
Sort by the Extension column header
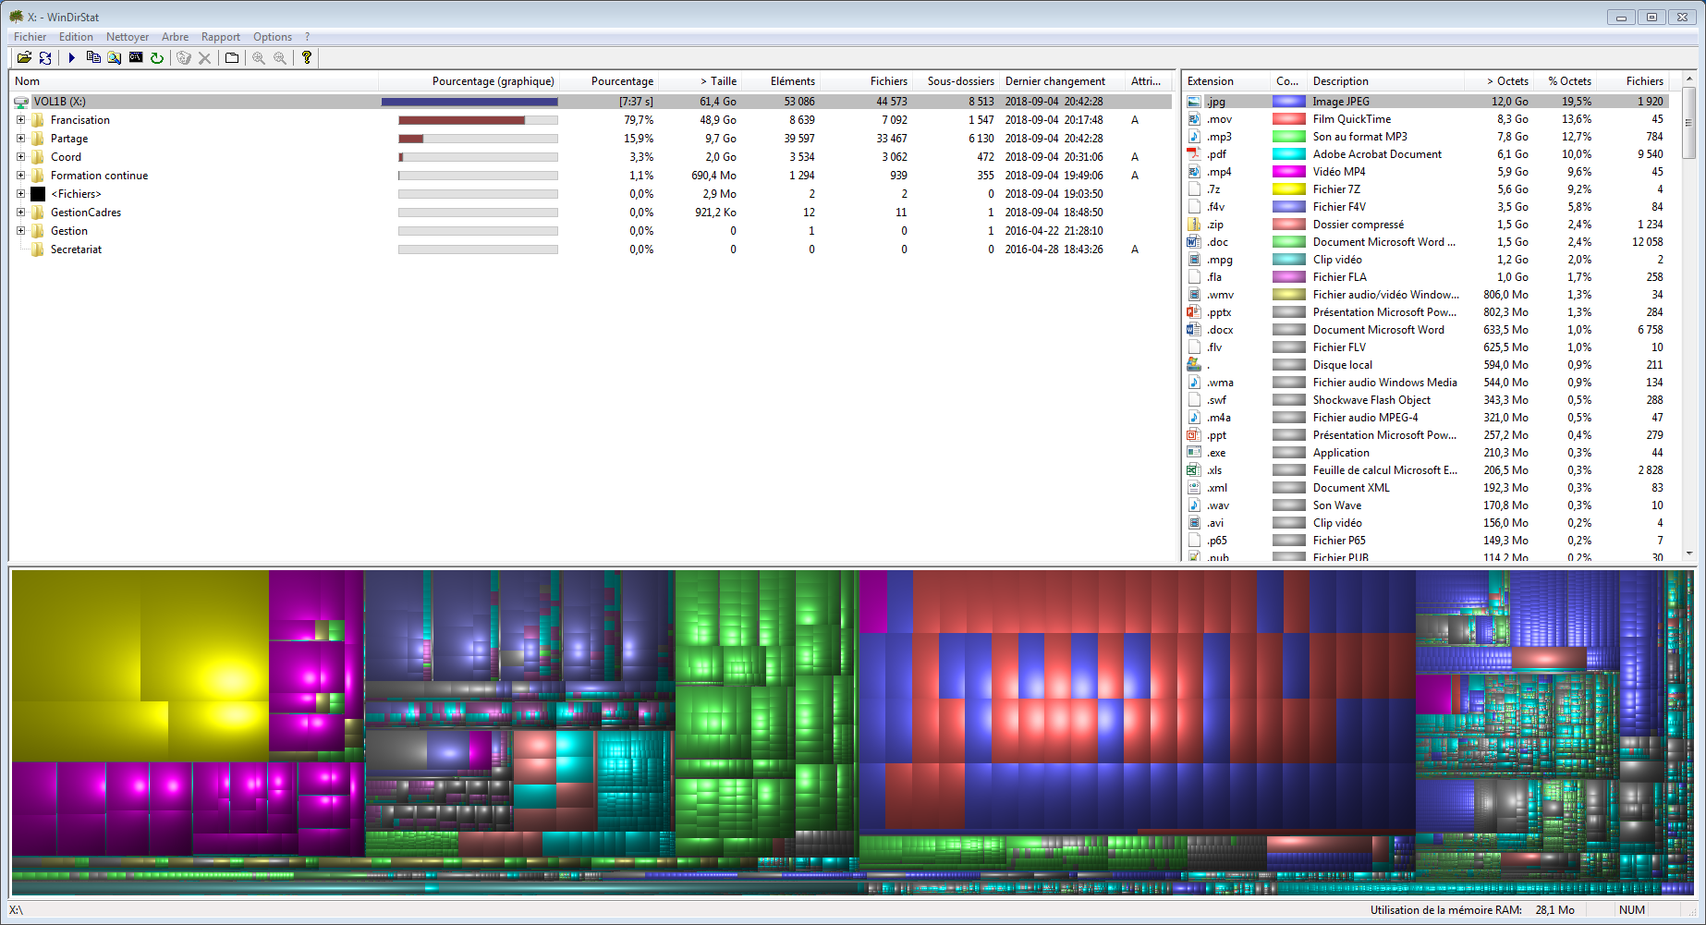tap(1210, 81)
